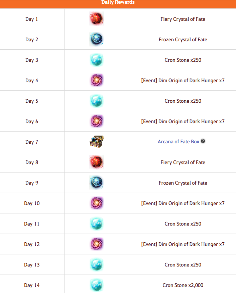Click the Day 13 Cron Stone icon

[96, 264]
